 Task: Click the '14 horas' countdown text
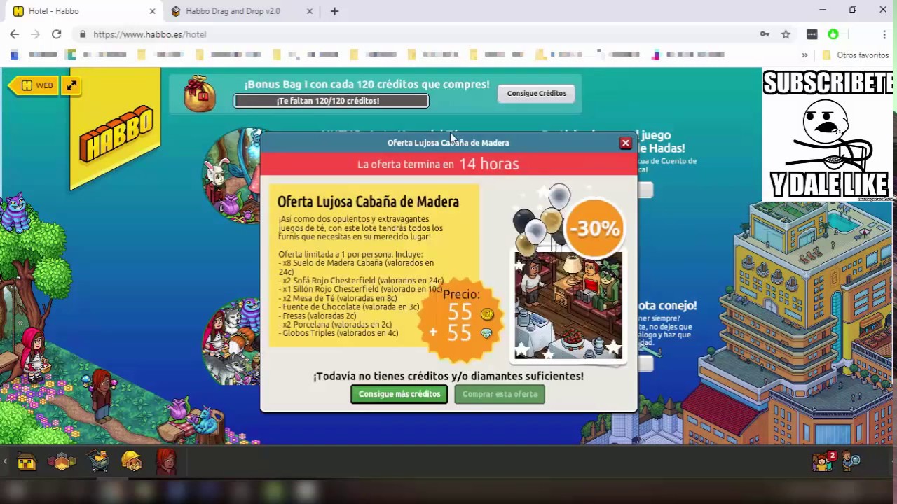(x=489, y=164)
